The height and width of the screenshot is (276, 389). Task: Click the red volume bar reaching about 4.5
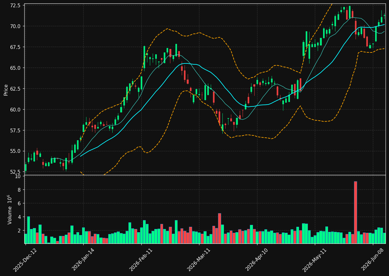point(220,228)
